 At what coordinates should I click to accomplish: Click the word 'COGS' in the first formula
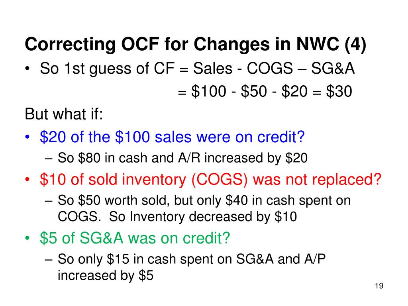270,69
